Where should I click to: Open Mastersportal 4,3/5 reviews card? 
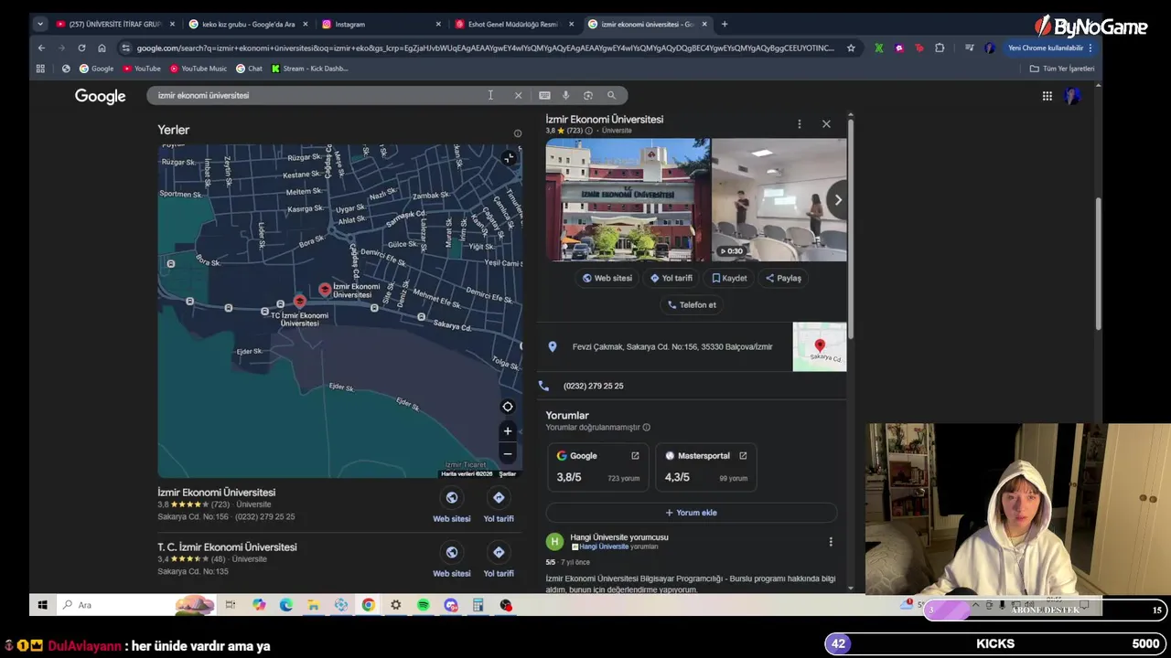(706, 466)
